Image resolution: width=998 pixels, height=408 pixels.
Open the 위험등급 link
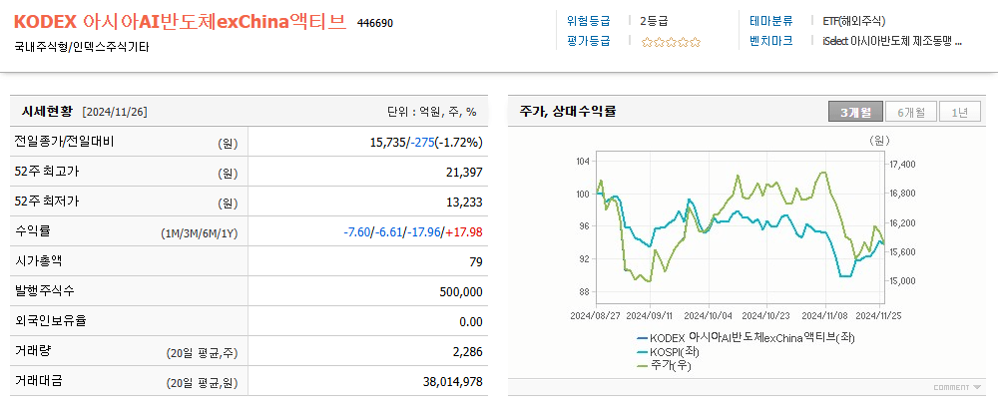click(x=588, y=20)
